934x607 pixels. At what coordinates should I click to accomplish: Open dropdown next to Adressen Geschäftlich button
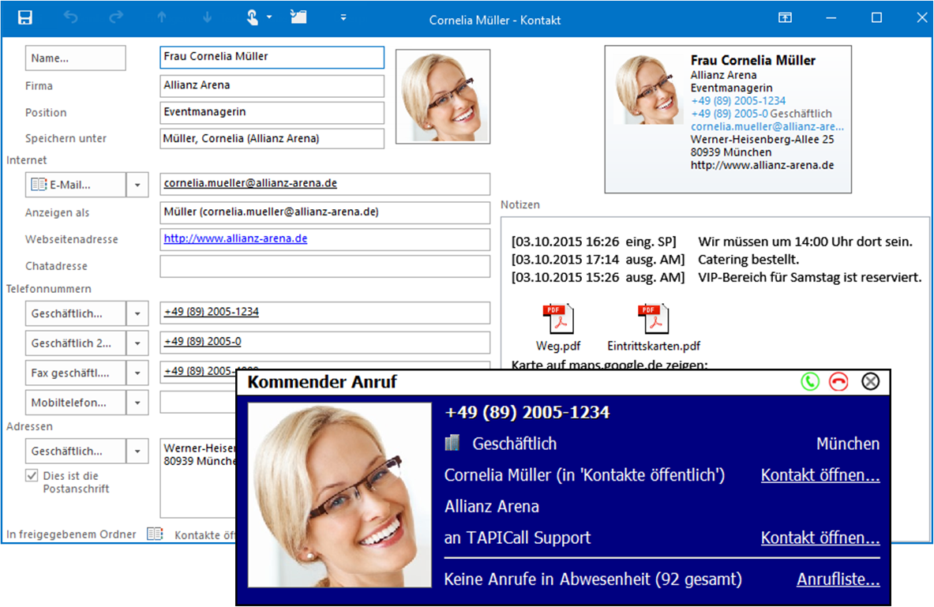click(137, 451)
